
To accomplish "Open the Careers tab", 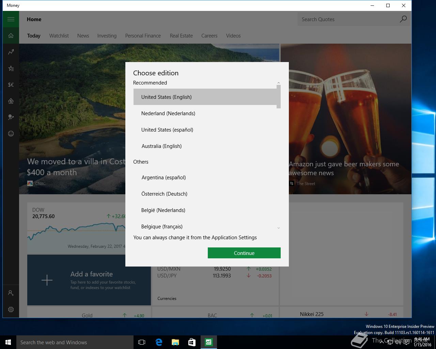I will point(209,36).
